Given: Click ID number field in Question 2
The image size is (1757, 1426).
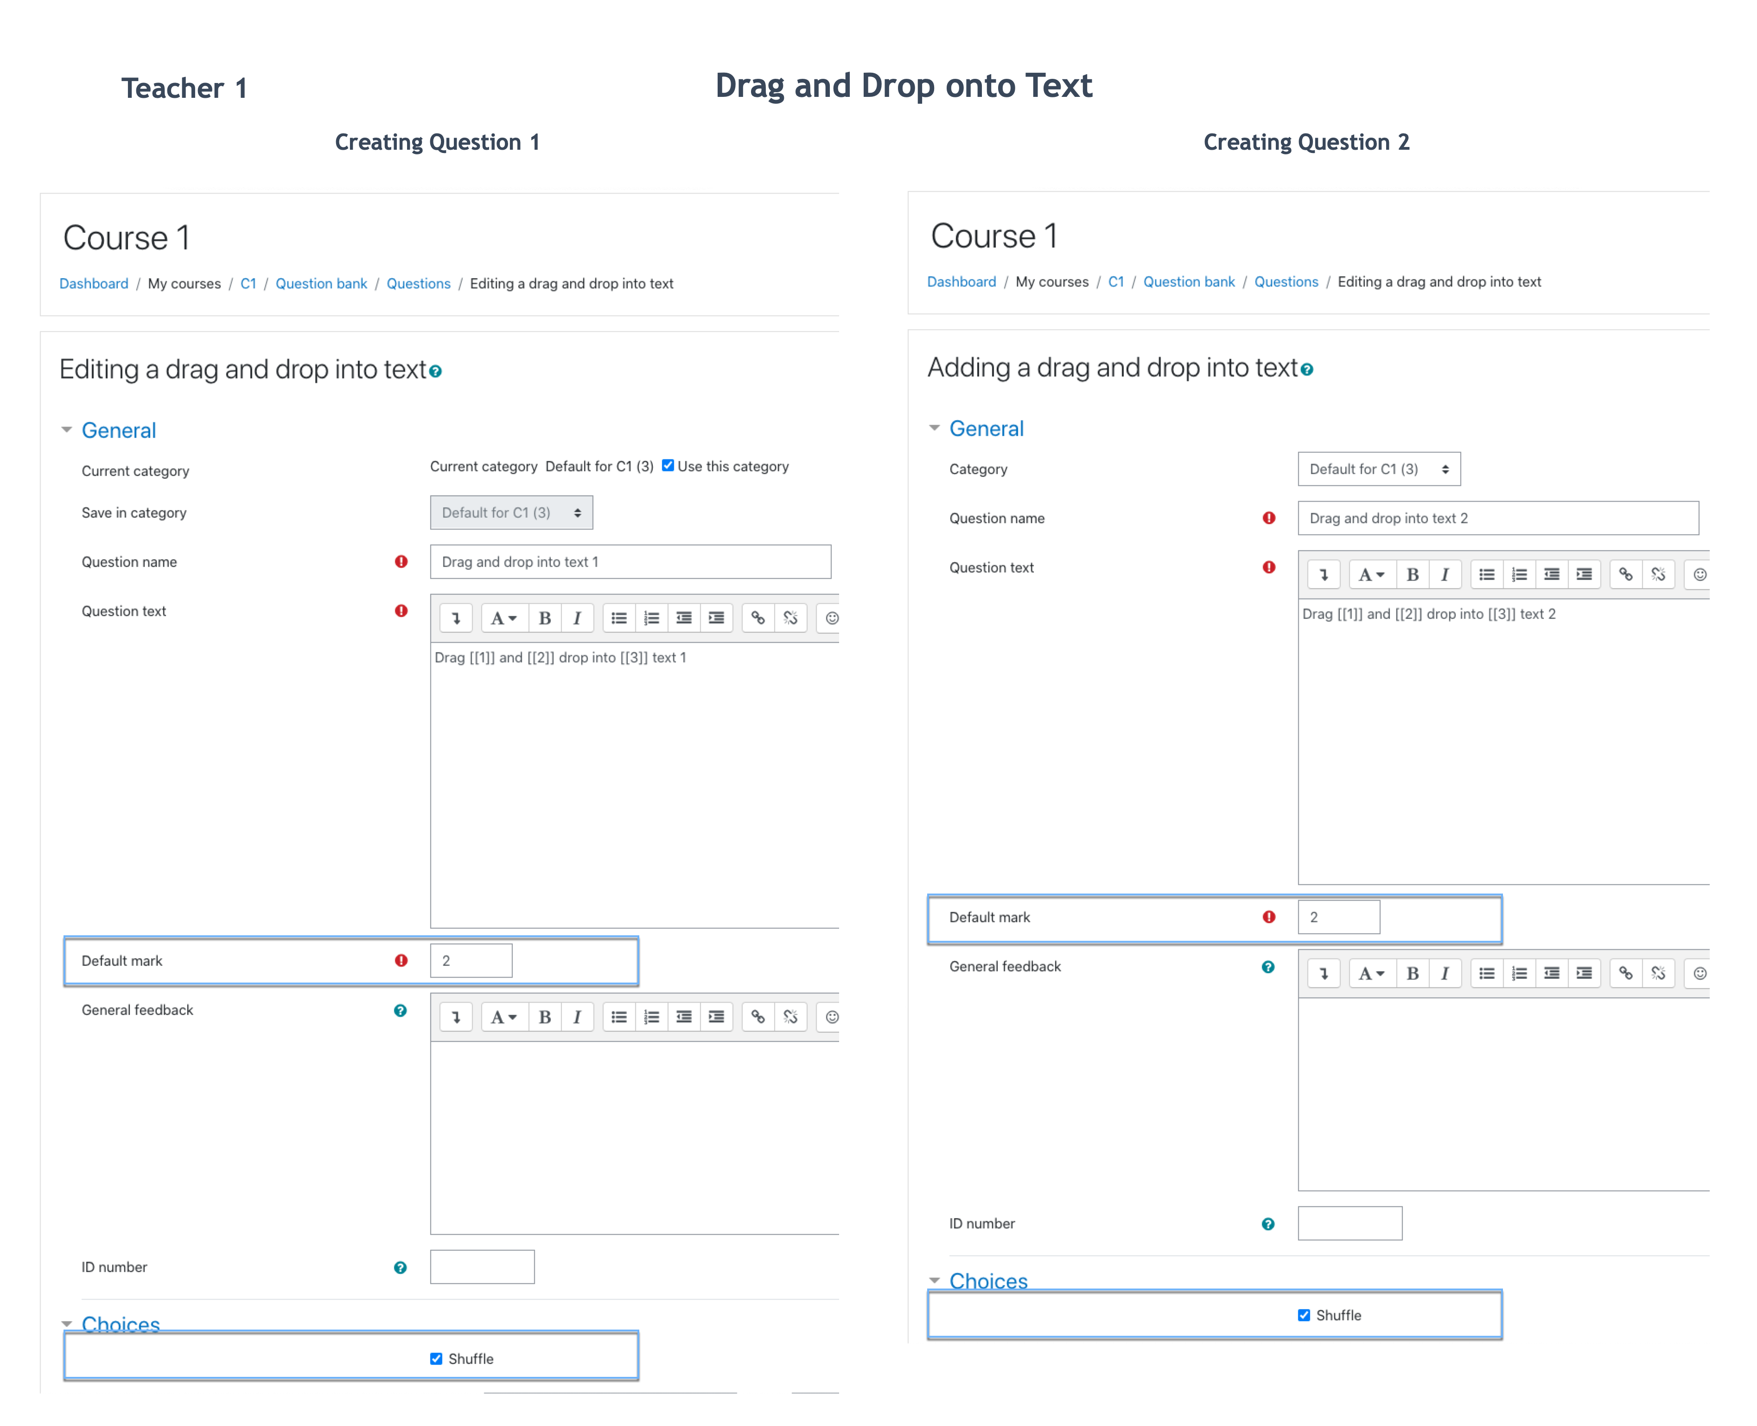Looking at the screenshot, I should 1350,1224.
